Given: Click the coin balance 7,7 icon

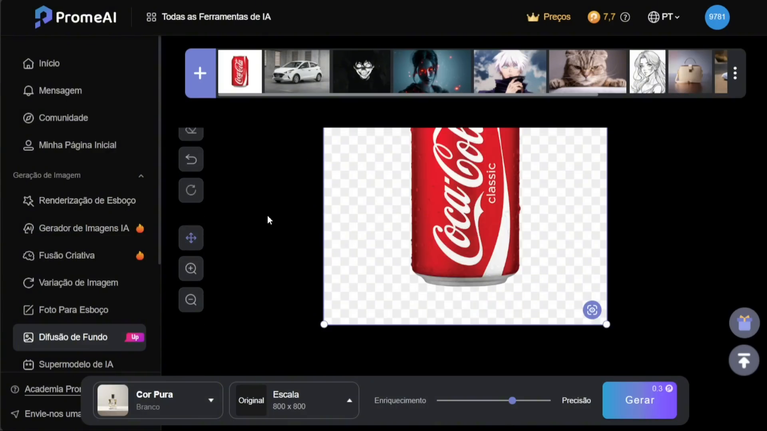Looking at the screenshot, I should pyautogui.click(x=594, y=17).
